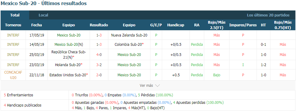
Task: Open Estados Unidos Sub-20 team link
Action: (x=68, y=75)
